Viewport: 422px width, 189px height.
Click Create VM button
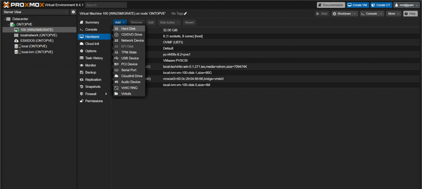point(358,5)
